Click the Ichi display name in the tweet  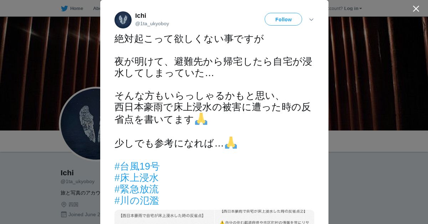(141, 16)
